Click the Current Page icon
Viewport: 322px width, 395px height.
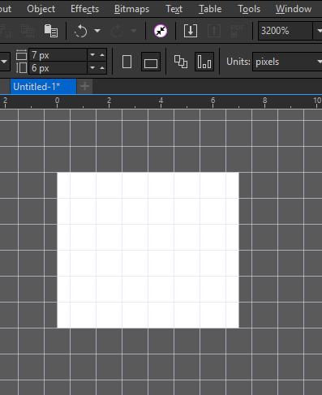pos(204,62)
